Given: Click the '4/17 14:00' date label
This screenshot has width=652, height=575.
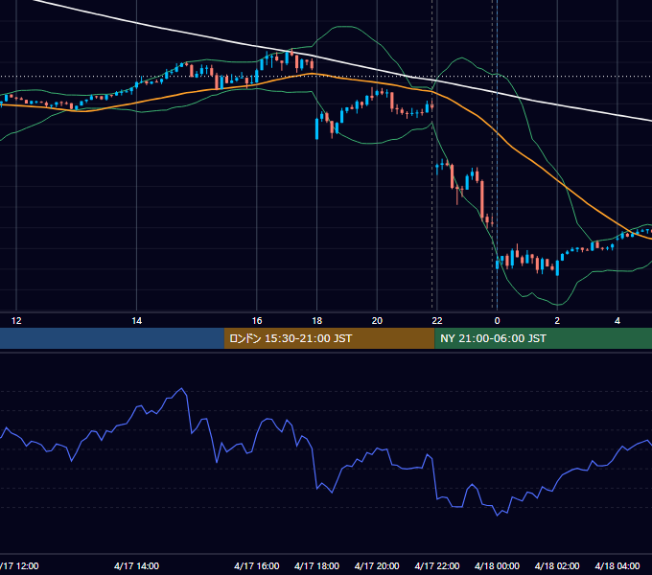Looking at the screenshot, I should [136, 565].
